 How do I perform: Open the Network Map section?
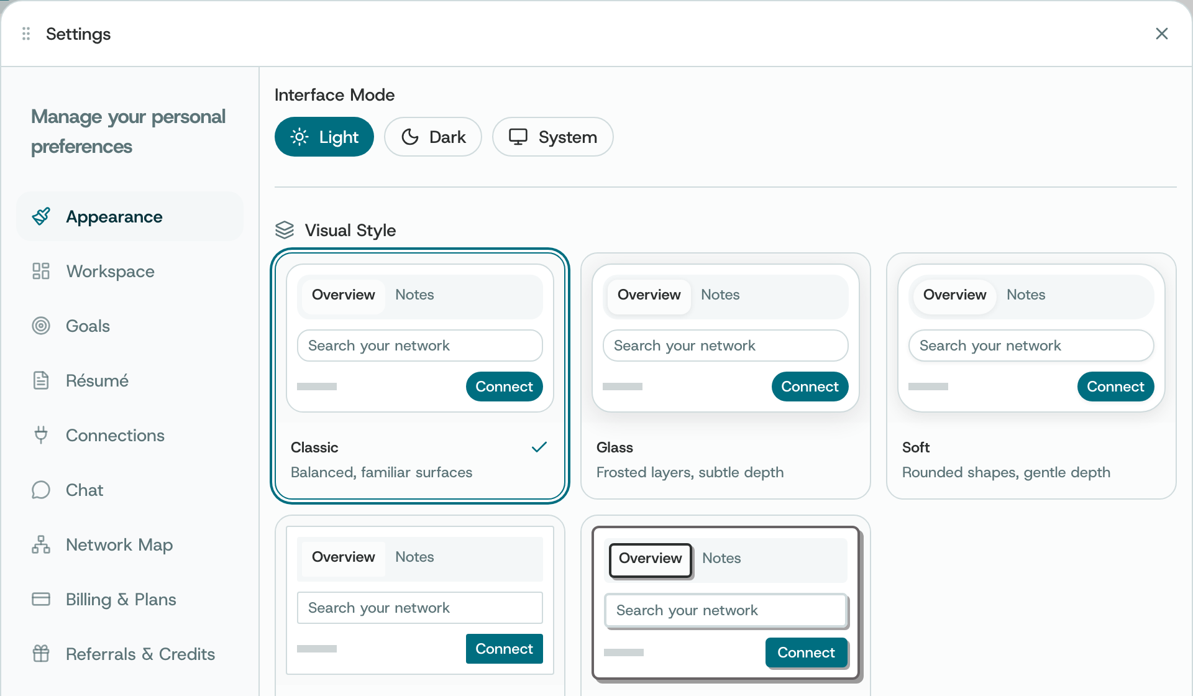click(130, 544)
